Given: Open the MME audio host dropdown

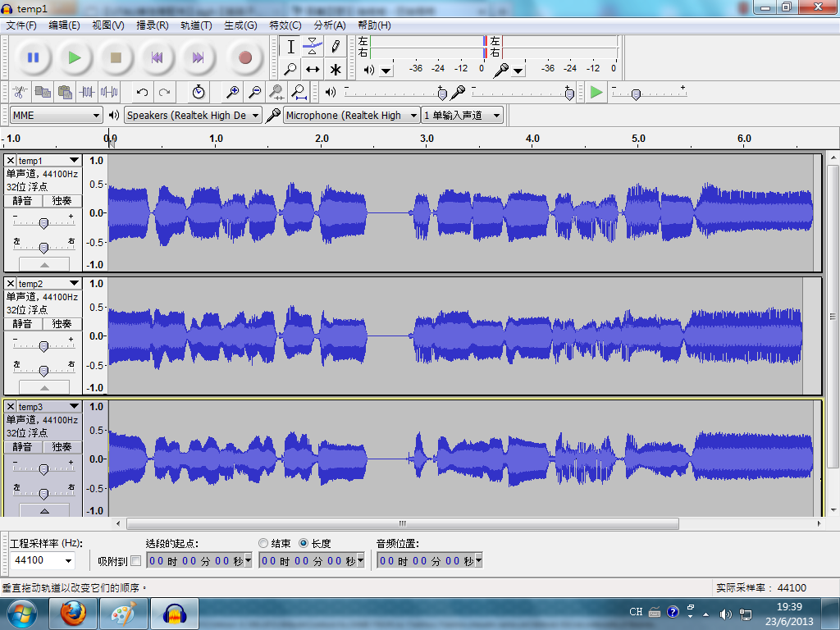Looking at the screenshot, I should tap(57, 115).
